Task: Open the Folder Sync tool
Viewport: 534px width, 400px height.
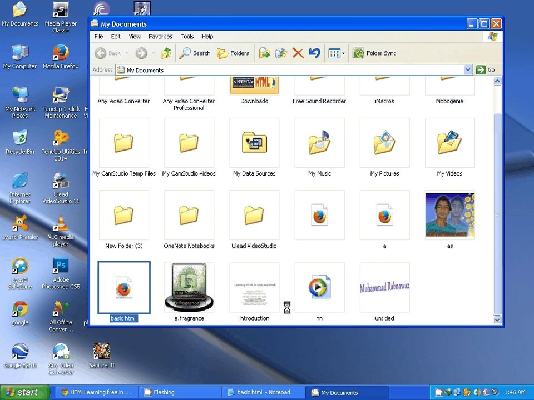Action: 374,53
